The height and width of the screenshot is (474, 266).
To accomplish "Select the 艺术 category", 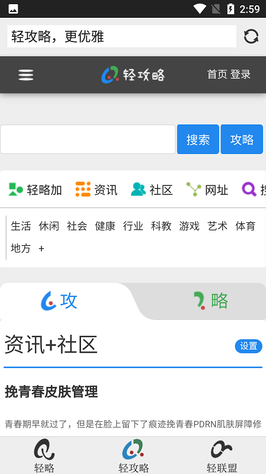I will point(217,226).
